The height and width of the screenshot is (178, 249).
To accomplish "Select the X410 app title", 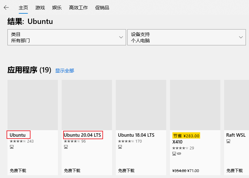I will (177, 142).
